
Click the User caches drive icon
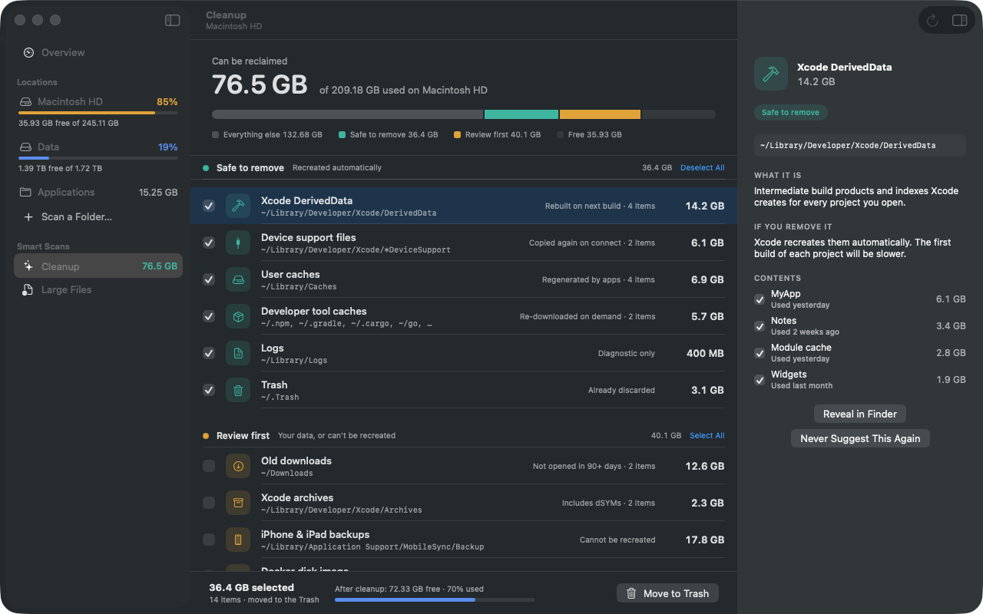pos(238,279)
